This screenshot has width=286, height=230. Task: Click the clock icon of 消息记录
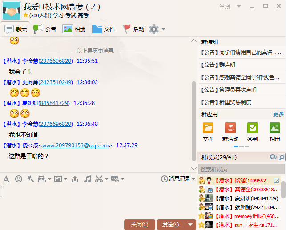[164, 179]
